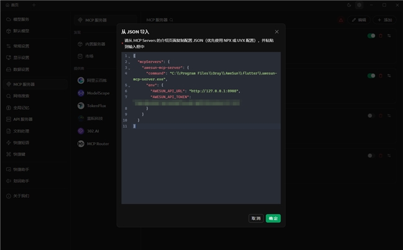Cancel the JSON import with 取消
This screenshot has height=250, width=403.
[x=255, y=218]
